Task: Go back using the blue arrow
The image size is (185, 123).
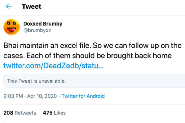Action: pos(9,6)
